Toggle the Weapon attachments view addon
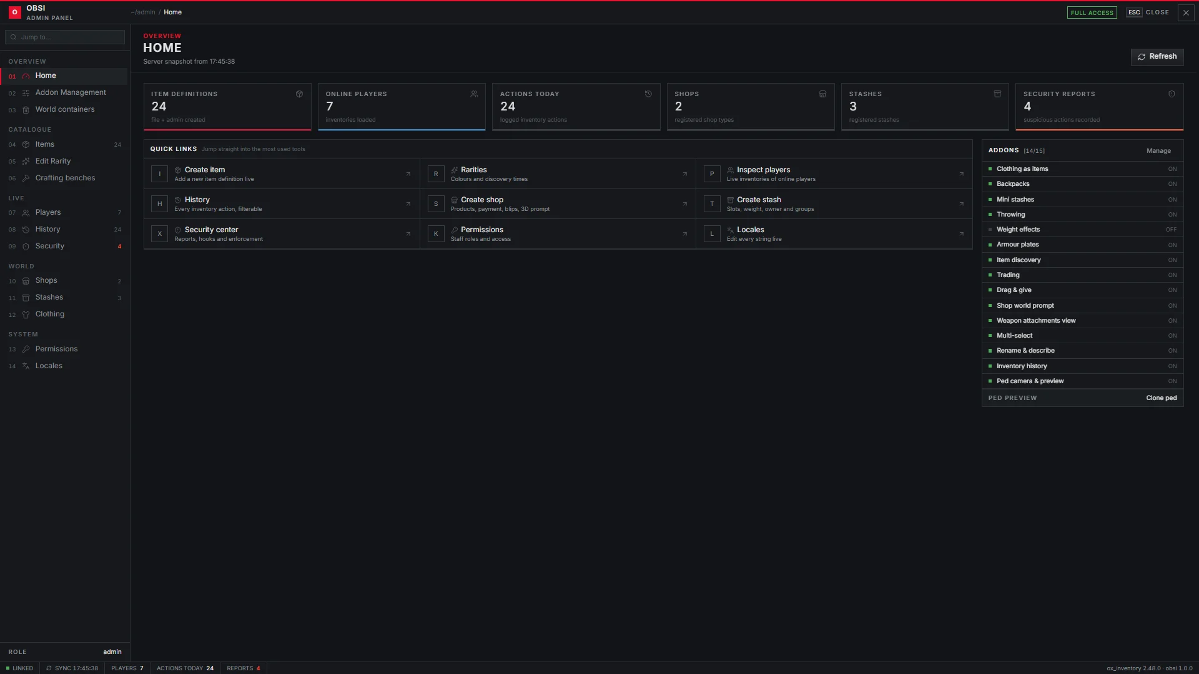Screen dimensions: 1199x674 [1082, 321]
